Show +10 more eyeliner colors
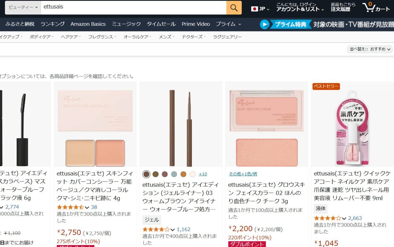394x247 pixels. tap(203, 174)
